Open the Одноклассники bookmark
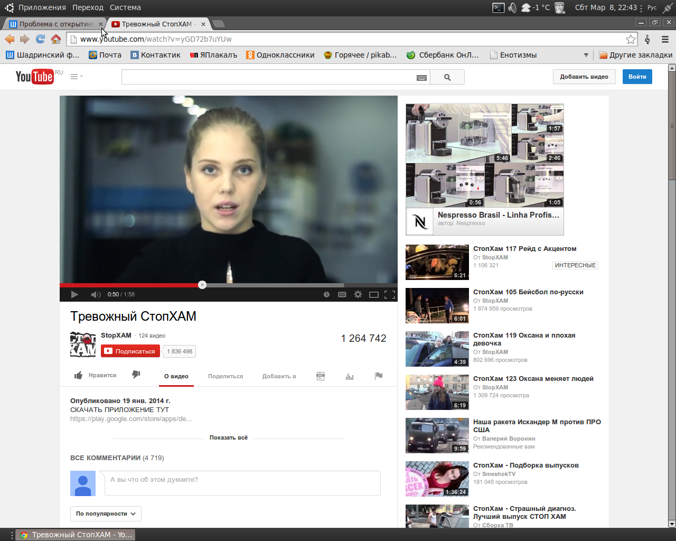676x541 pixels. click(280, 55)
